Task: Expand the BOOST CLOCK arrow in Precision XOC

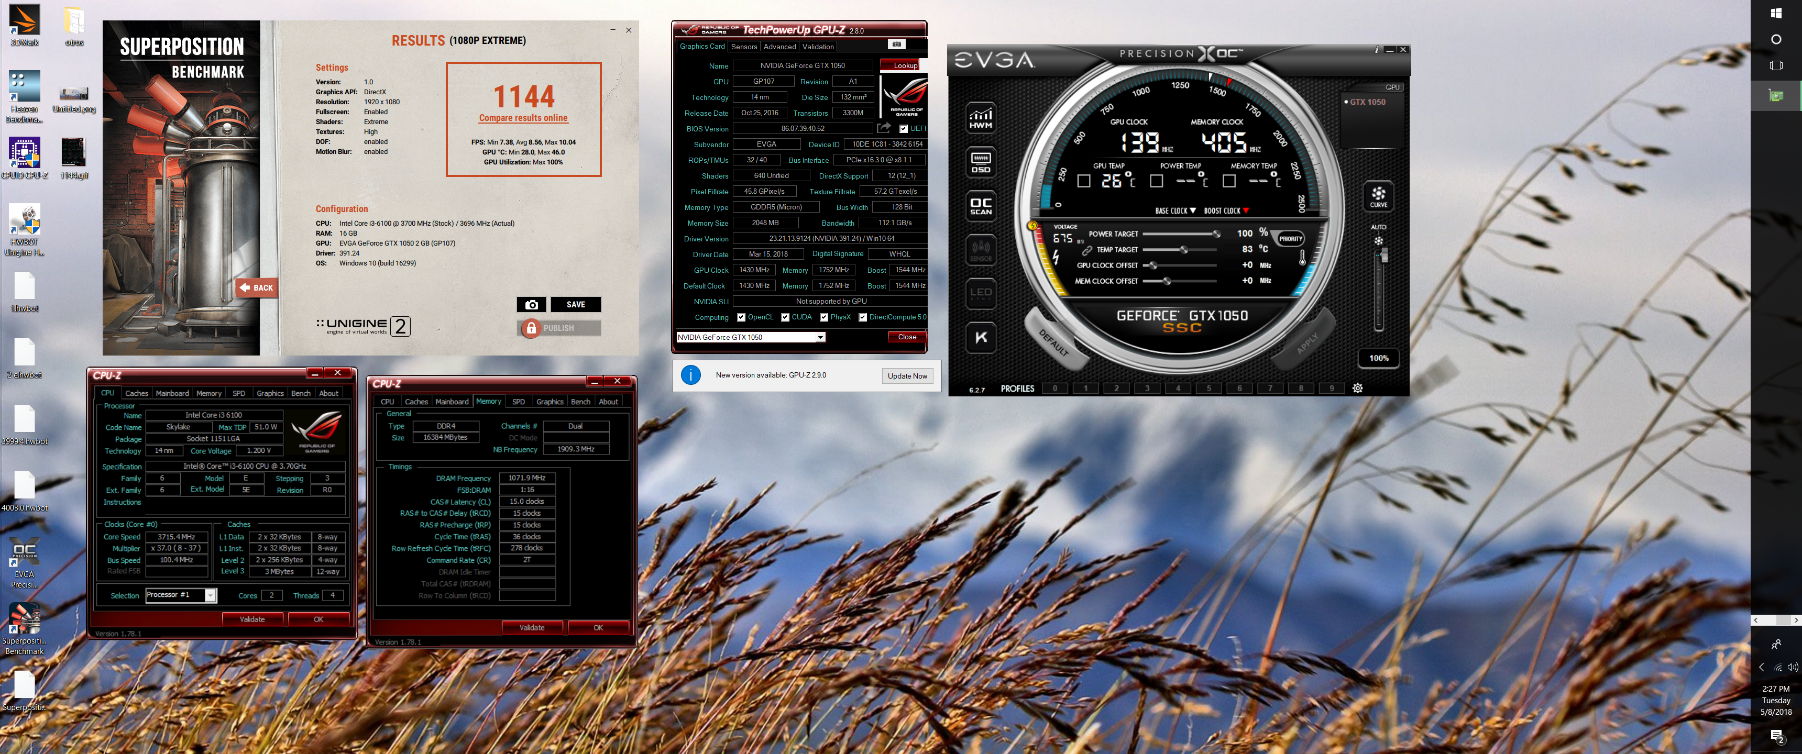Action: (x=1245, y=210)
